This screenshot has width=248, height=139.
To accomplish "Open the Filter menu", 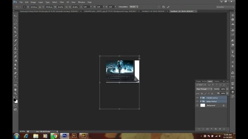I will click(62, 2).
